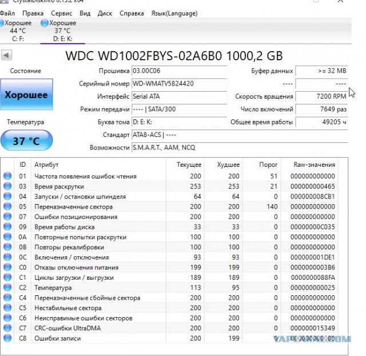Click the firmware field 03.00C06
The image size is (366, 356).
[179, 71]
